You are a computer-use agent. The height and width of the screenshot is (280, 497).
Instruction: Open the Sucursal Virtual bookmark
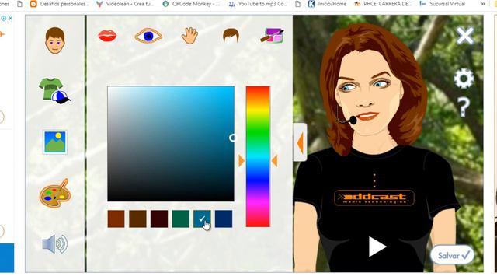pyautogui.click(x=443, y=4)
